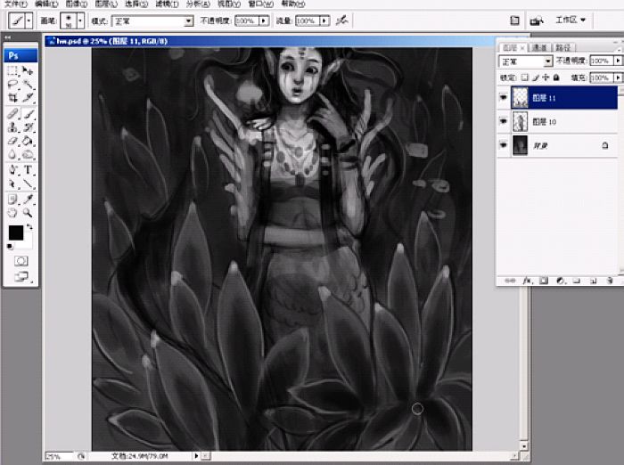
Task: Select the Type tool
Action: tap(28, 170)
